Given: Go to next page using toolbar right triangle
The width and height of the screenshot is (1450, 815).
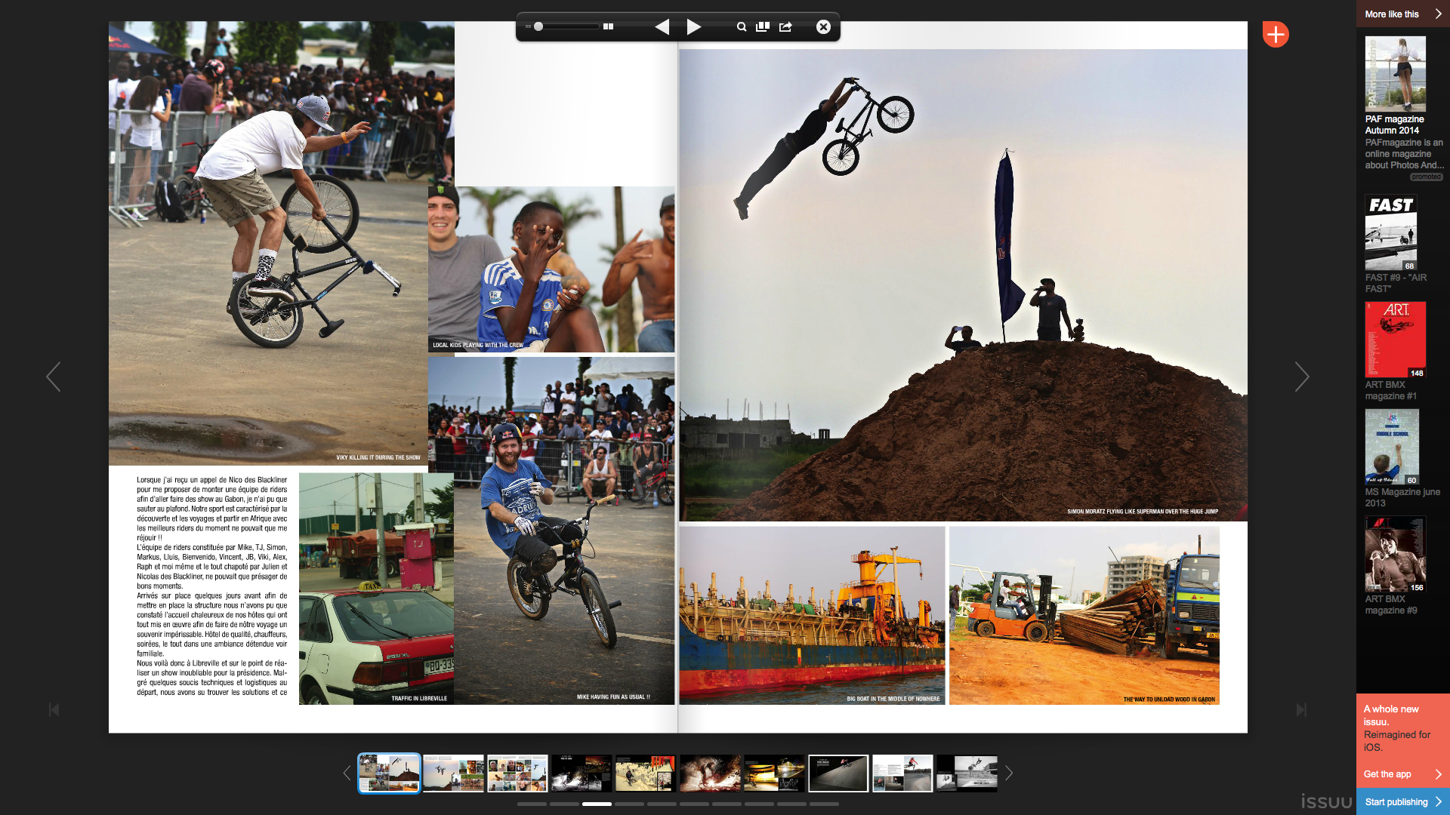Looking at the screenshot, I should point(694,27).
